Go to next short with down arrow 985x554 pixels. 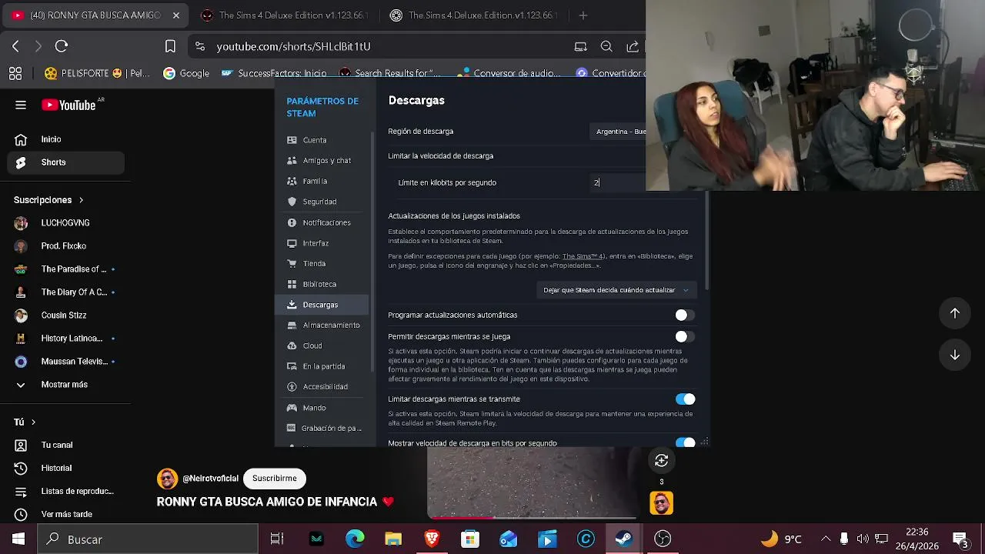[x=954, y=355]
